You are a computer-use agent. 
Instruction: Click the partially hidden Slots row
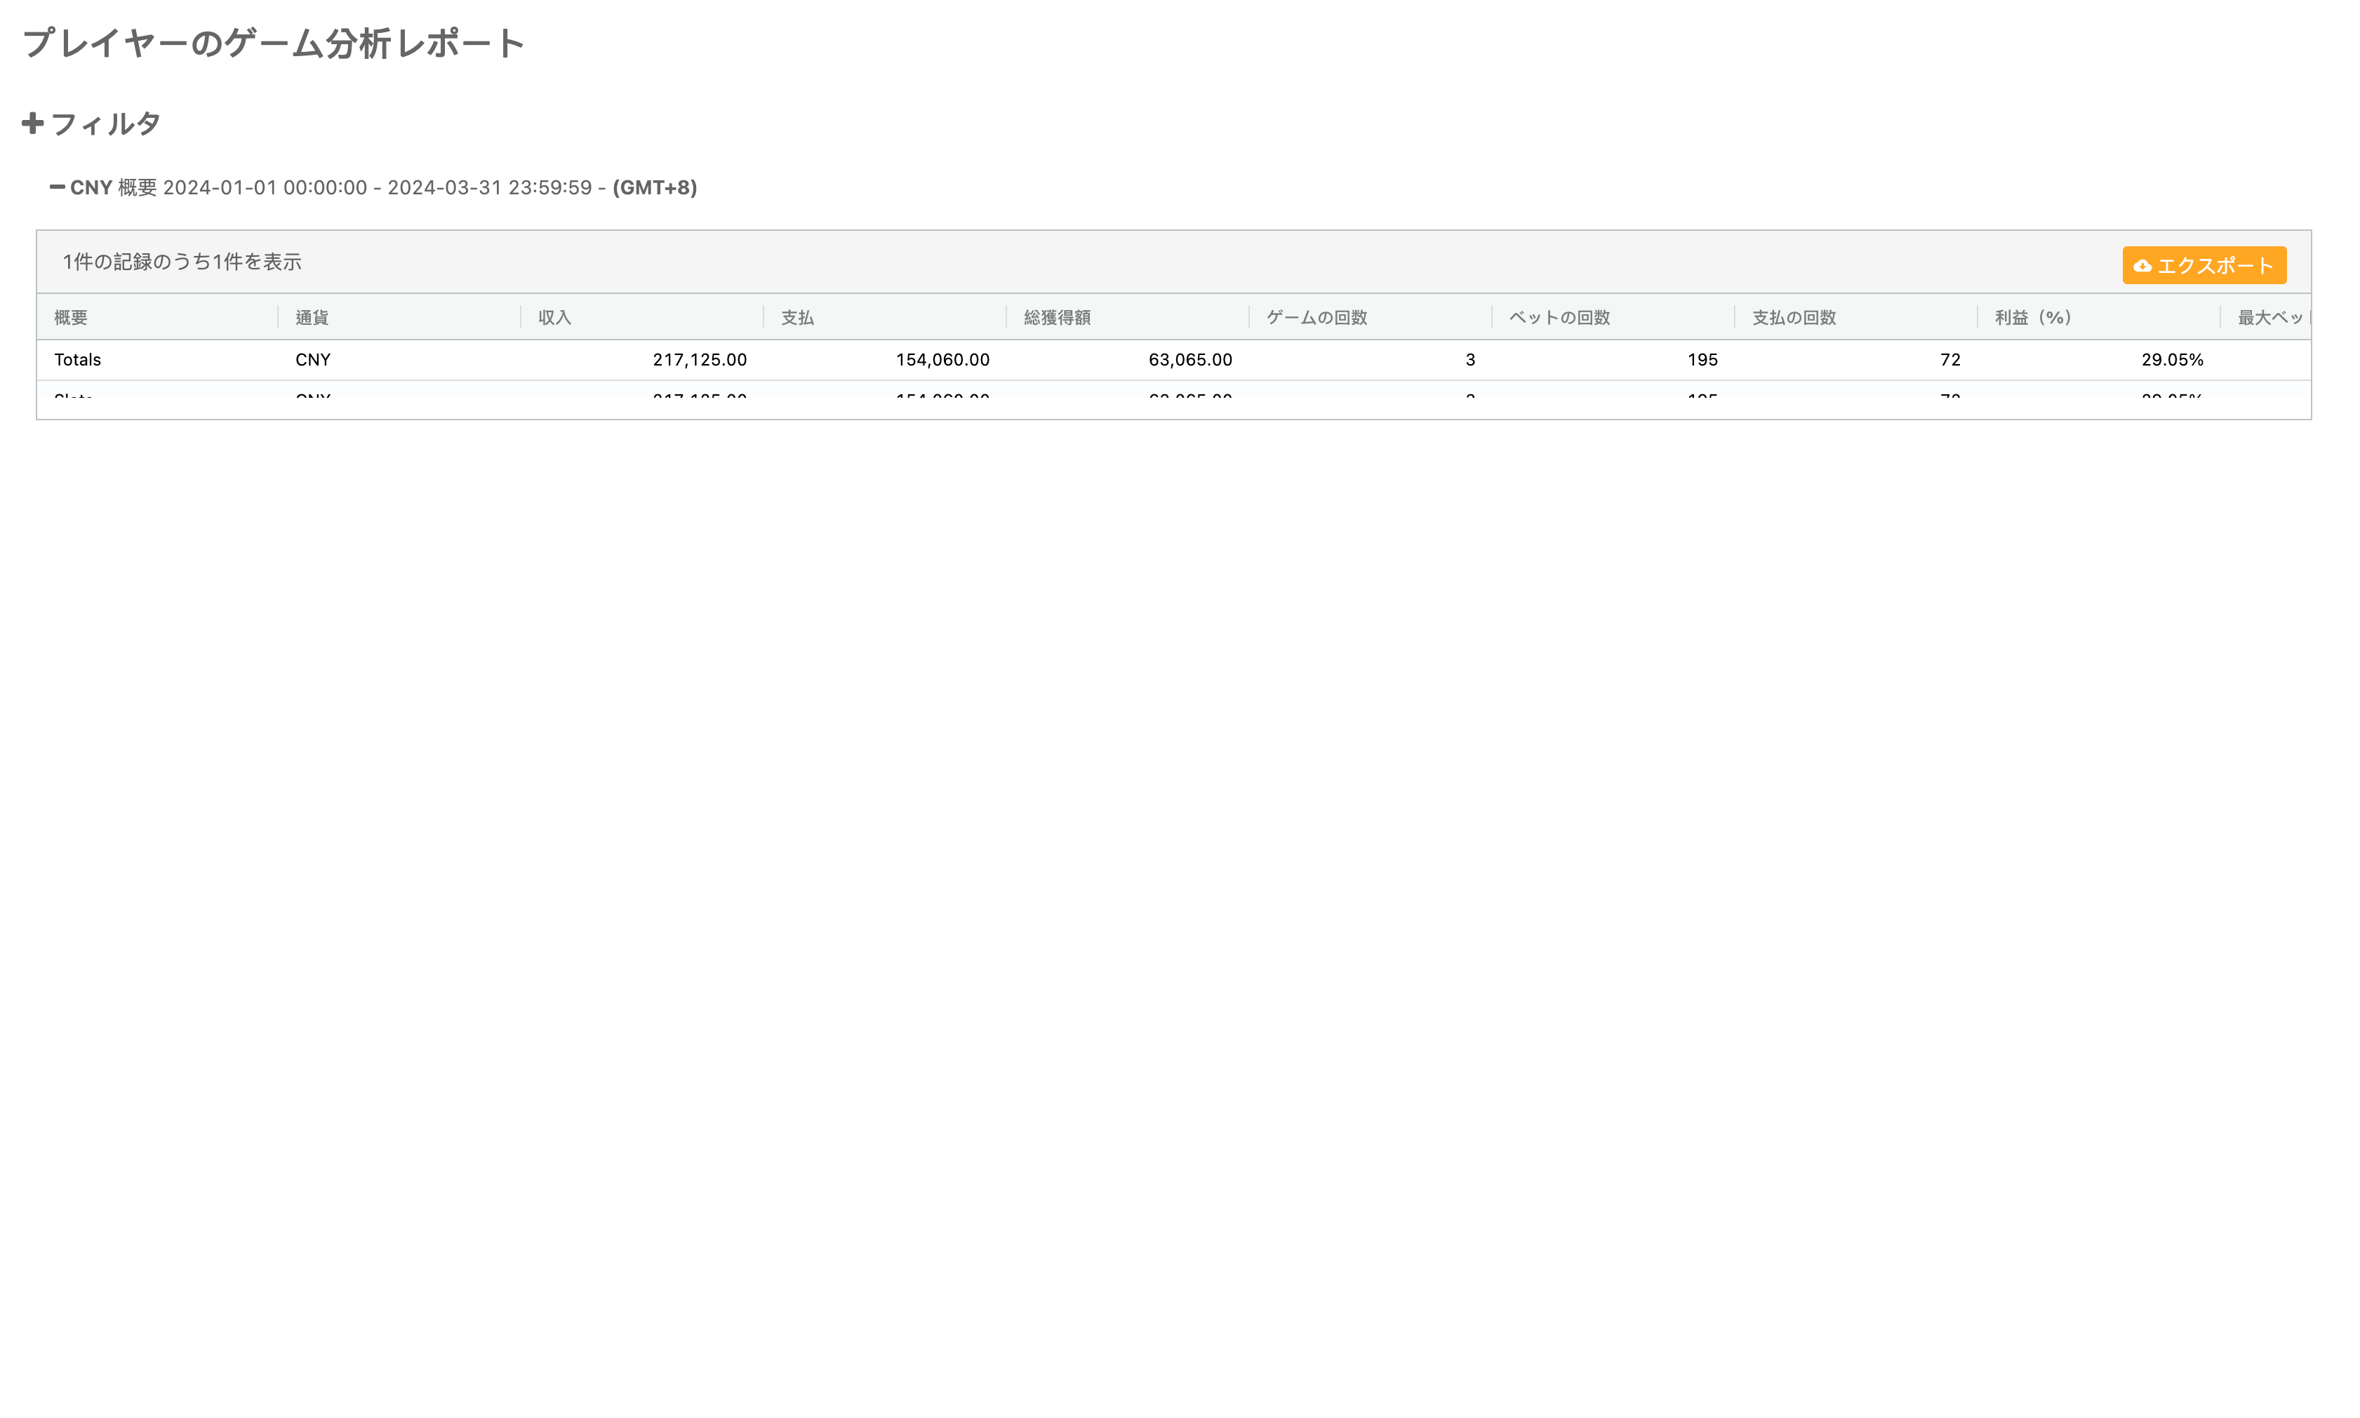click(74, 393)
